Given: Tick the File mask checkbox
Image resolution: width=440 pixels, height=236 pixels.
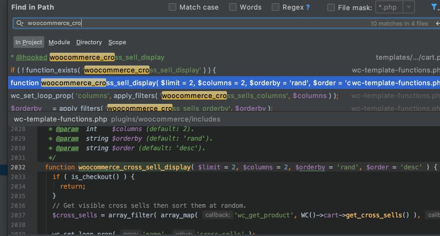Looking at the screenshot, I should (331, 7).
